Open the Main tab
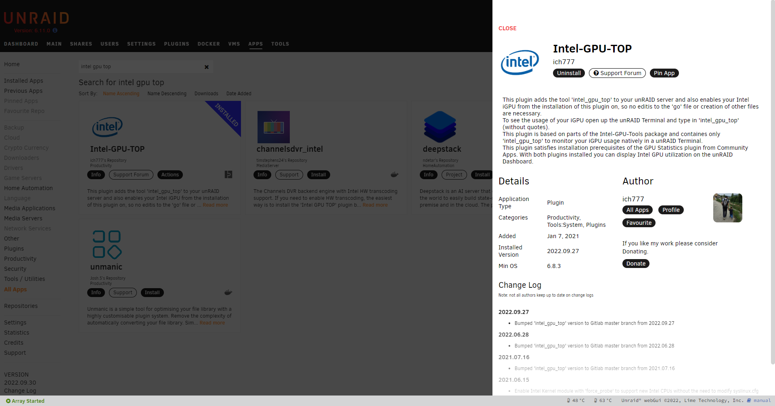The width and height of the screenshot is (775, 406). pos(54,44)
